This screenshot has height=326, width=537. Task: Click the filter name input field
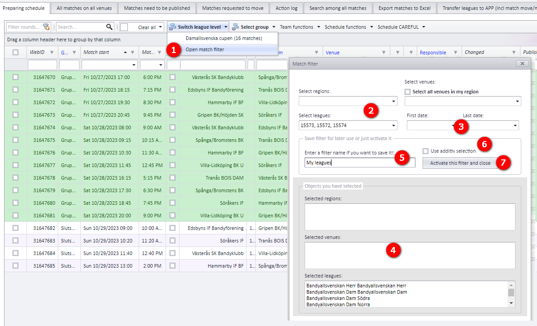click(360, 163)
